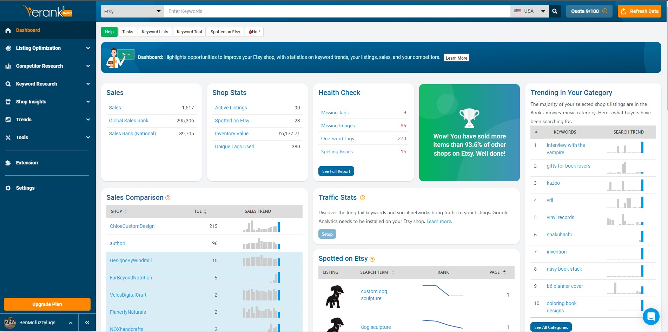This screenshot has height=332, width=668.
Task: Open the Global Sales Rank link
Action: pos(128,121)
